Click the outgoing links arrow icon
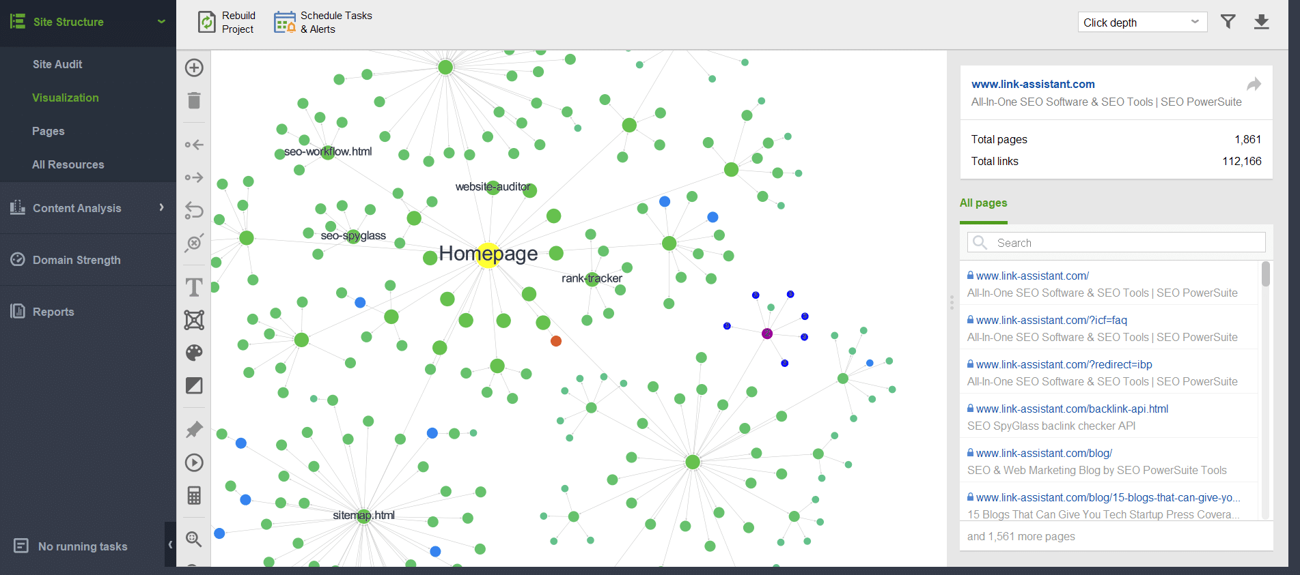This screenshot has height=575, width=1300. tap(194, 177)
